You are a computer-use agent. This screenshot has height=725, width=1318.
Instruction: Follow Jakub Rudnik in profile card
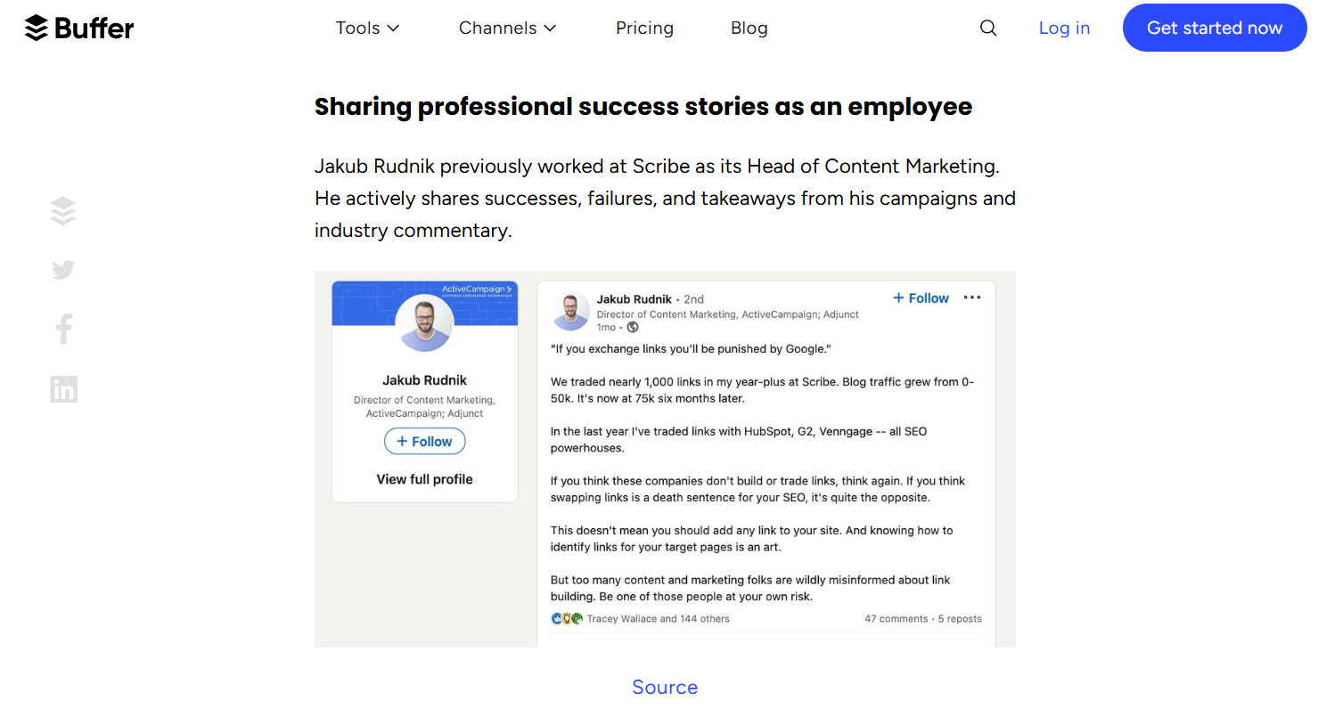(424, 442)
